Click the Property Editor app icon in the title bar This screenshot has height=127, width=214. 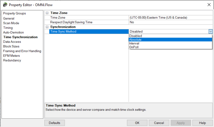(x=5, y=5)
